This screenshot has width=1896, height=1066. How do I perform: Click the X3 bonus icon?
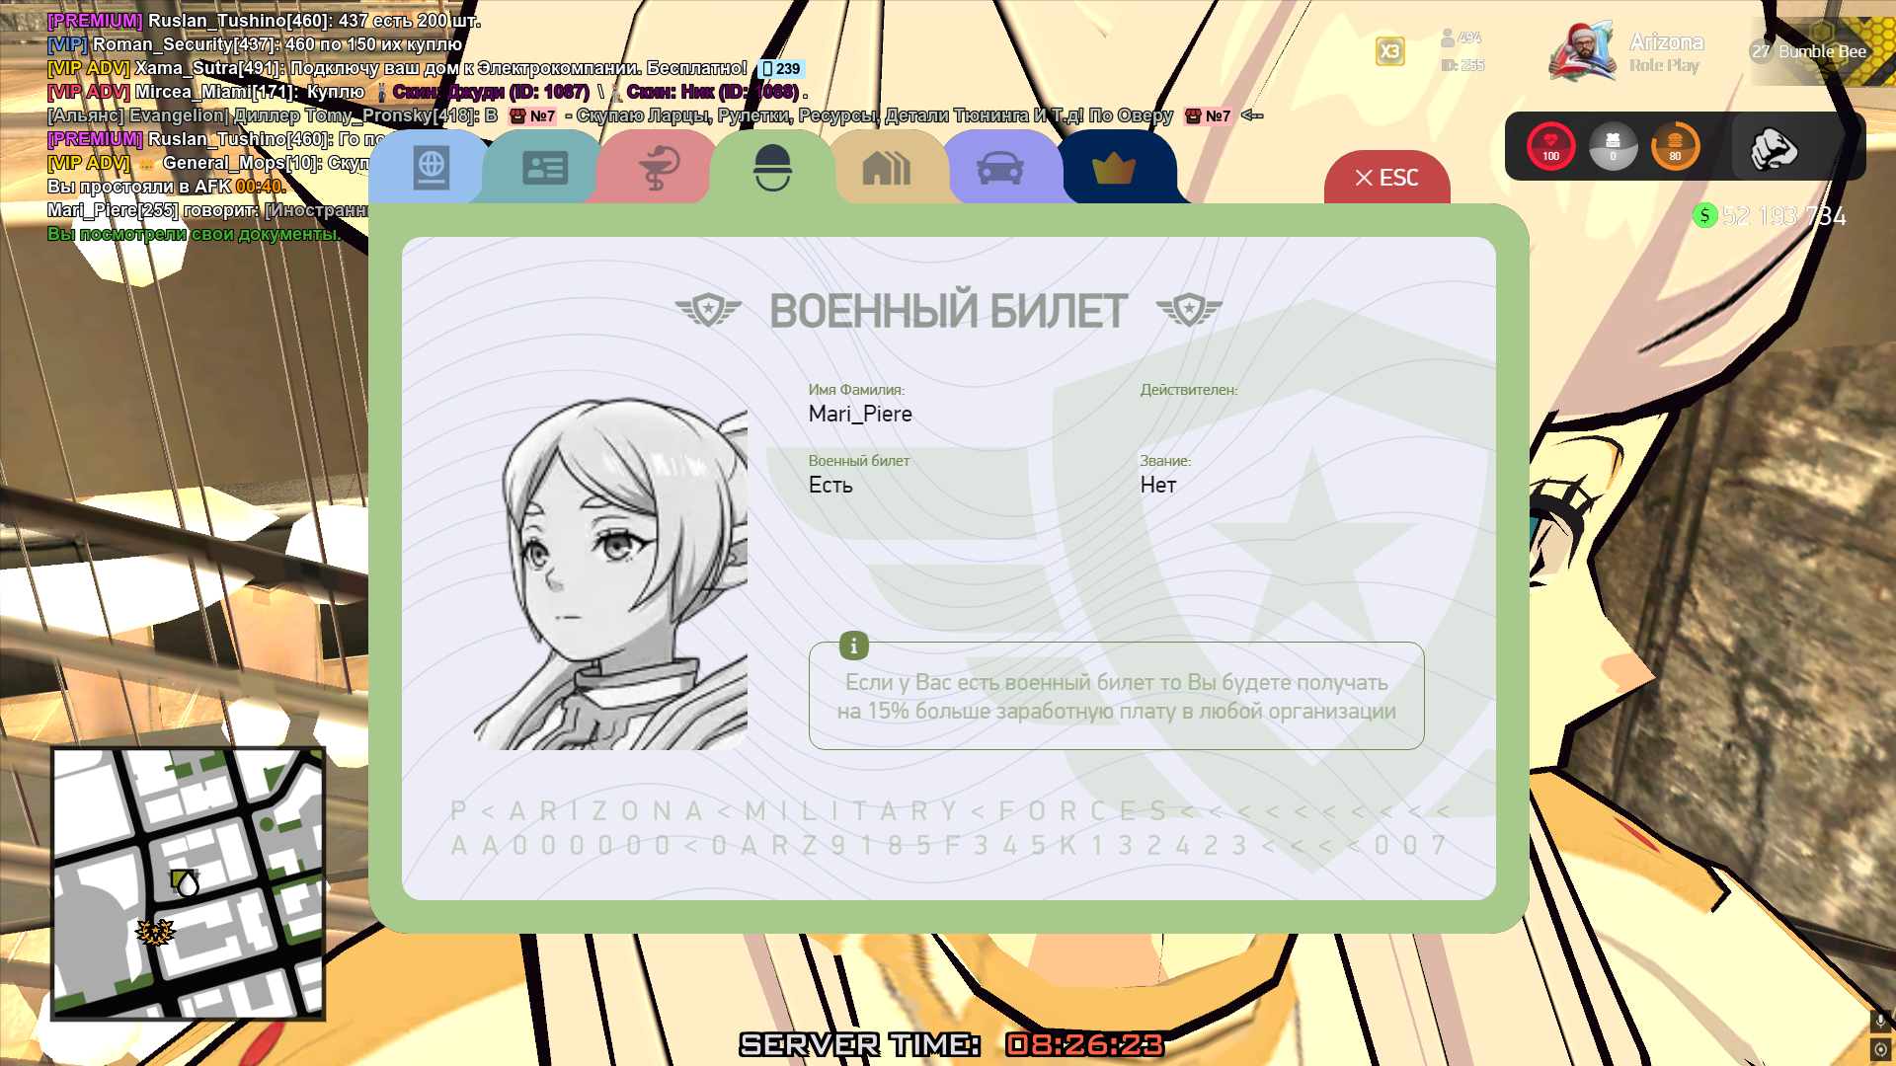1389,51
